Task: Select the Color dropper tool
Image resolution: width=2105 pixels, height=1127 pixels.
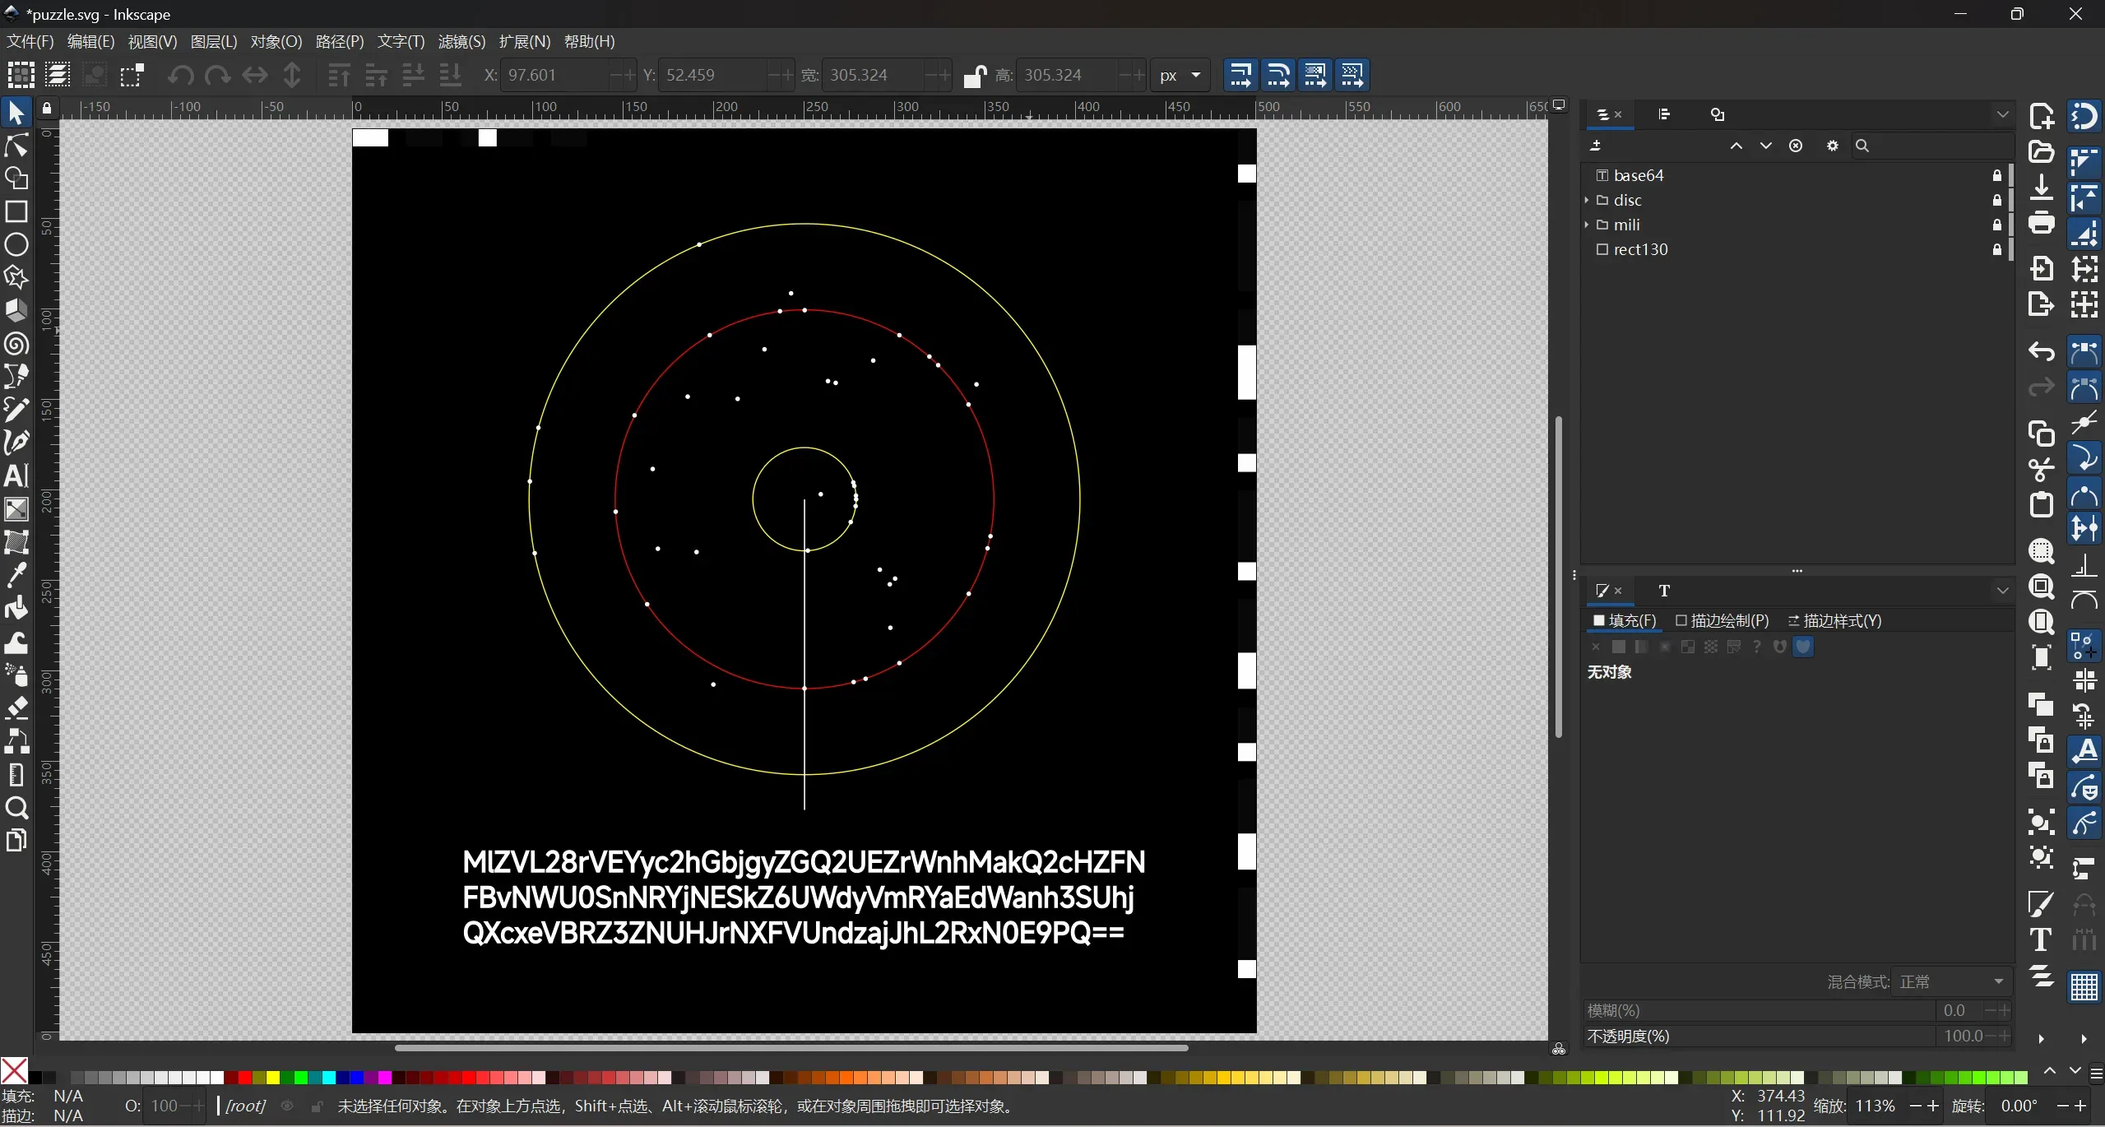Action: point(16,575)
